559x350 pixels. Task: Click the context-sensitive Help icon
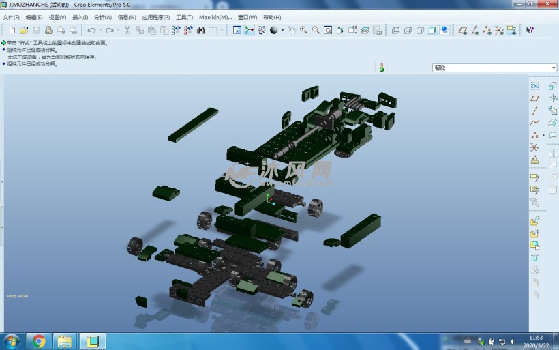[x=530, y=30]
